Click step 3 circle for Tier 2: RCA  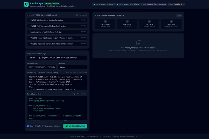click(149, 21)
